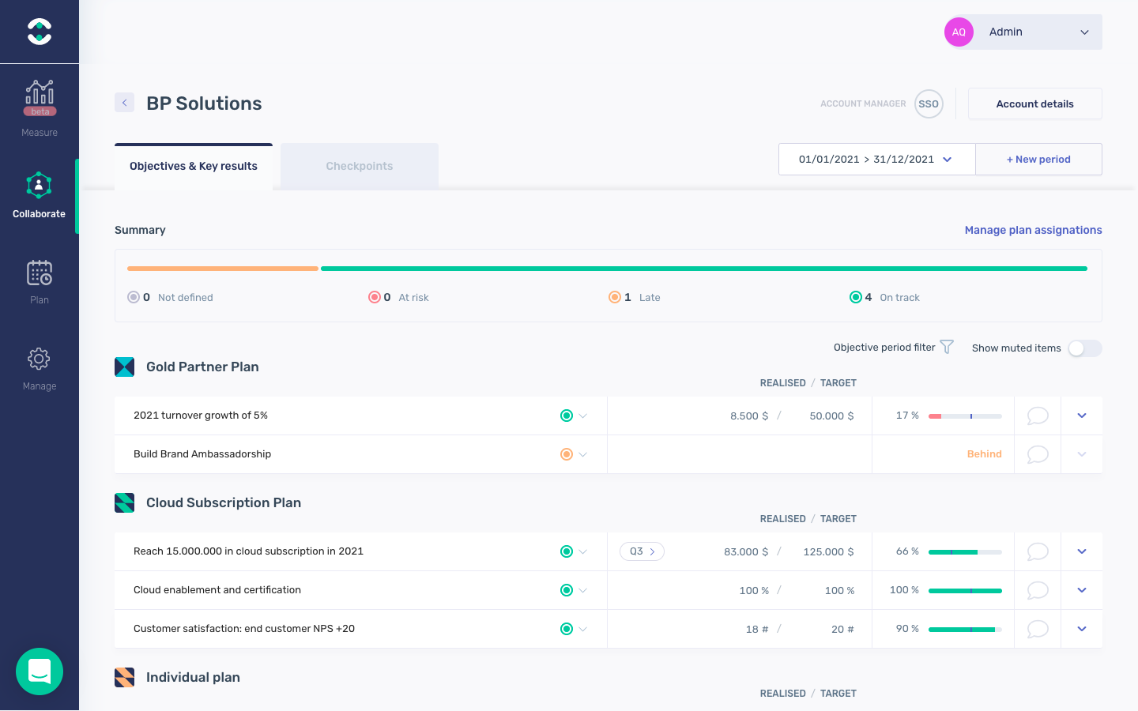Change status of Build Brand Ambassadorship
The image size is (1138, 711).
(x=574, y=454)
